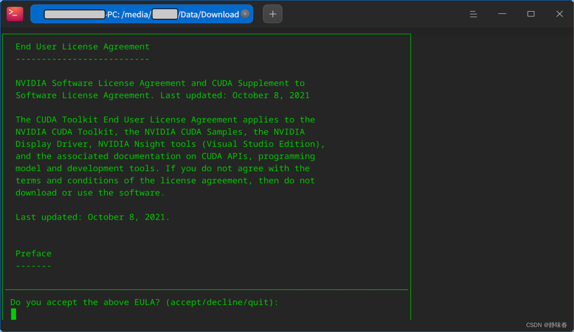Select the /Data/Download terminal tab

(x=142, y=14)
